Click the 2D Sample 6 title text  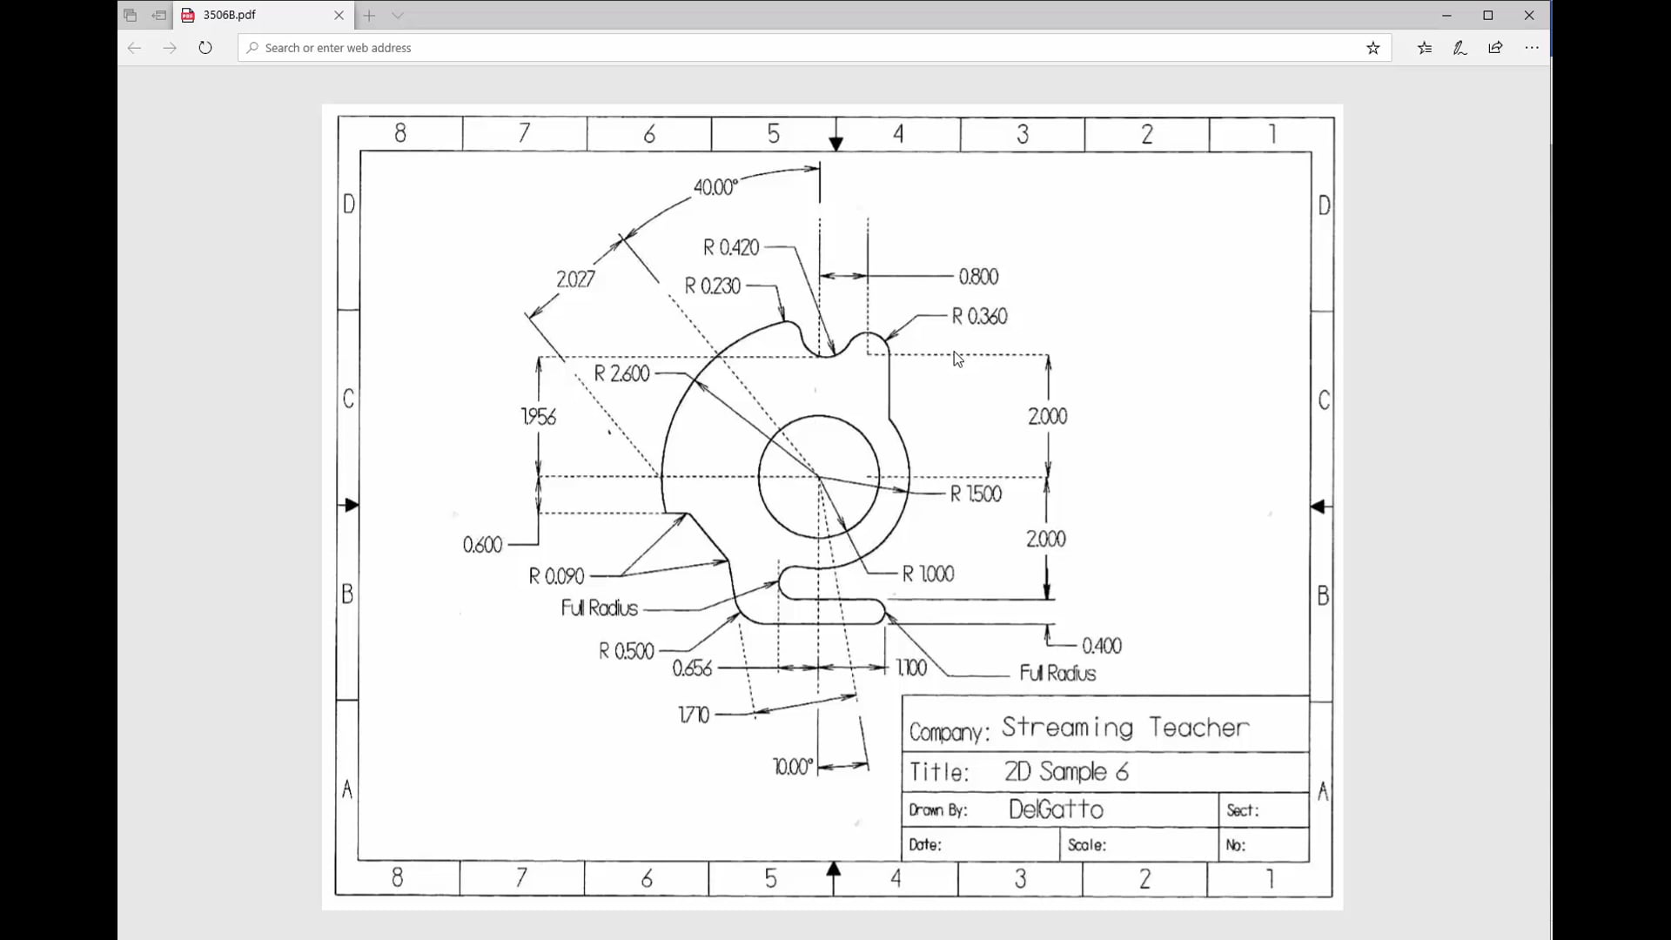[x=1066, y=772]
